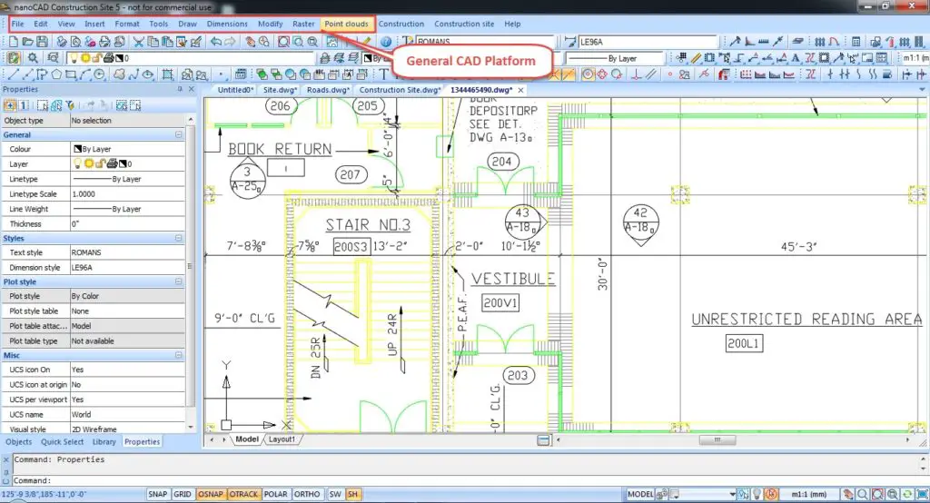Close the 1344465490.dwg tab
Image resolution: width=930 pixels, height=503 pixels.
[520, 90]
